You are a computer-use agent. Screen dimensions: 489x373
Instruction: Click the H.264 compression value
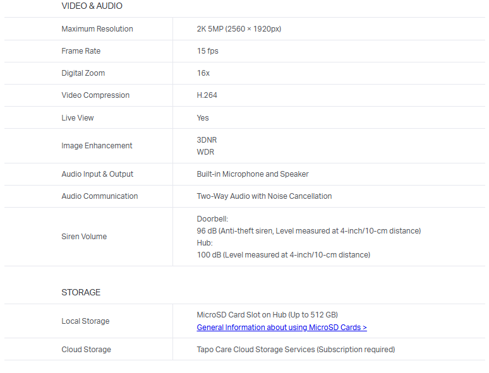[x=207, y=95]
